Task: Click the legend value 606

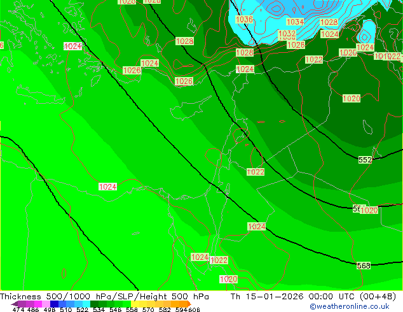Action: click(194, 309)
